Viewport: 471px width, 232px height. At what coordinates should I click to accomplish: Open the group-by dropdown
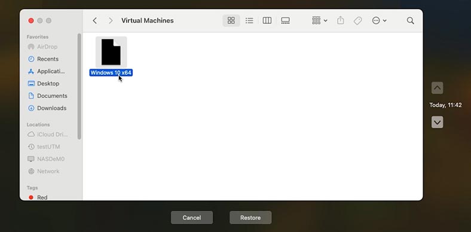320,20
